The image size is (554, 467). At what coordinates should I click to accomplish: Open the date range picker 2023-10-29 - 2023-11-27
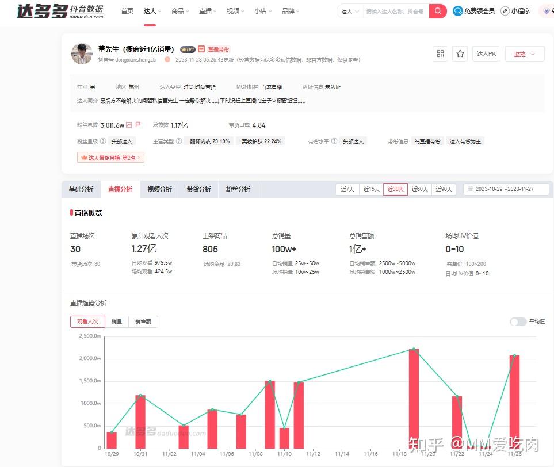coord(506,189)
